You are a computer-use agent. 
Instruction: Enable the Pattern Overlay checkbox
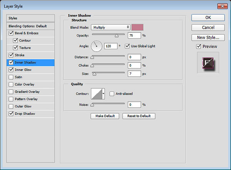(11, 99)
